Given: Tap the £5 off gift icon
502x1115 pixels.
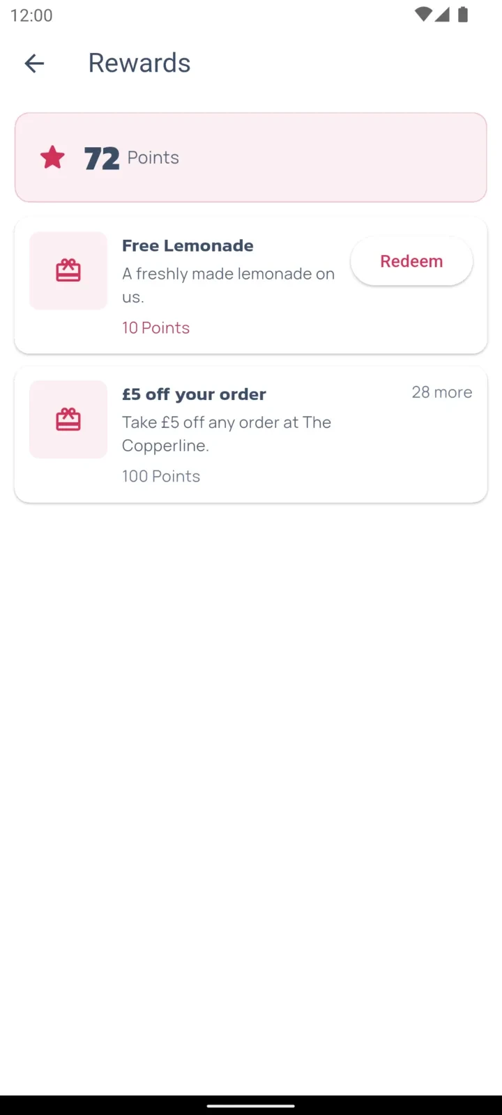Looking at the screenshot, I should pos(68,420).
